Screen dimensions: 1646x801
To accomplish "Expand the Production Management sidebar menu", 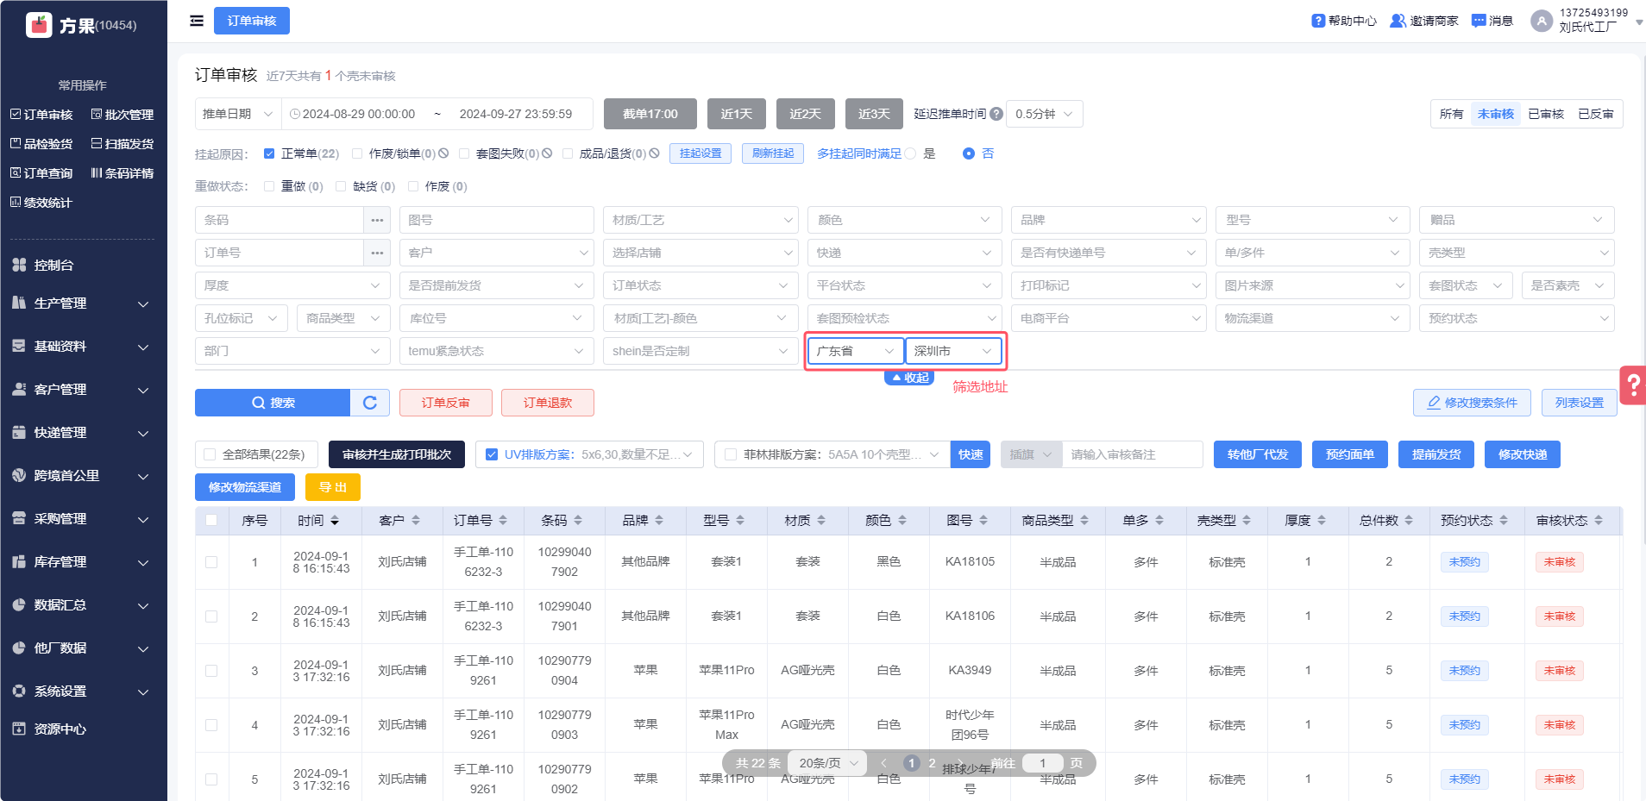I will (83, 304).
